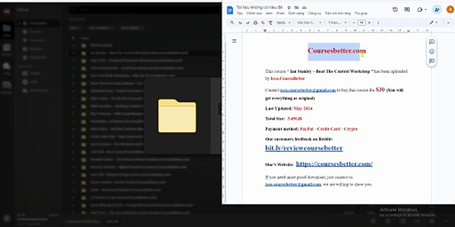The height and width of the screenshot is (227, 455).
Task: Select the paint format tool
Action: [x=270, y=23]
